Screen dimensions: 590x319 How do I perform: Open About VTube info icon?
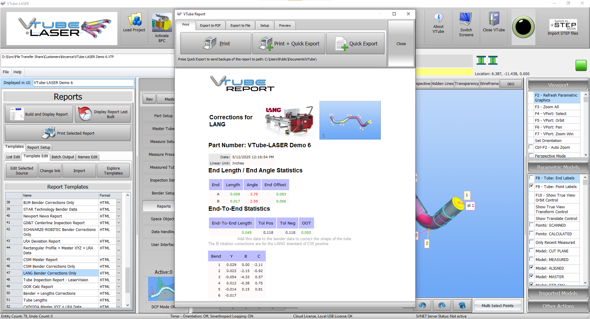(x=439, y=18)
